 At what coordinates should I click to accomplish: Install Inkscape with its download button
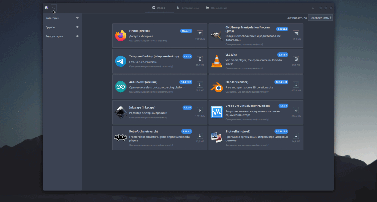[x=199, y=110]
